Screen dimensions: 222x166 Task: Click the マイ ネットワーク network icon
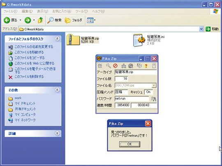click(11, 121)
